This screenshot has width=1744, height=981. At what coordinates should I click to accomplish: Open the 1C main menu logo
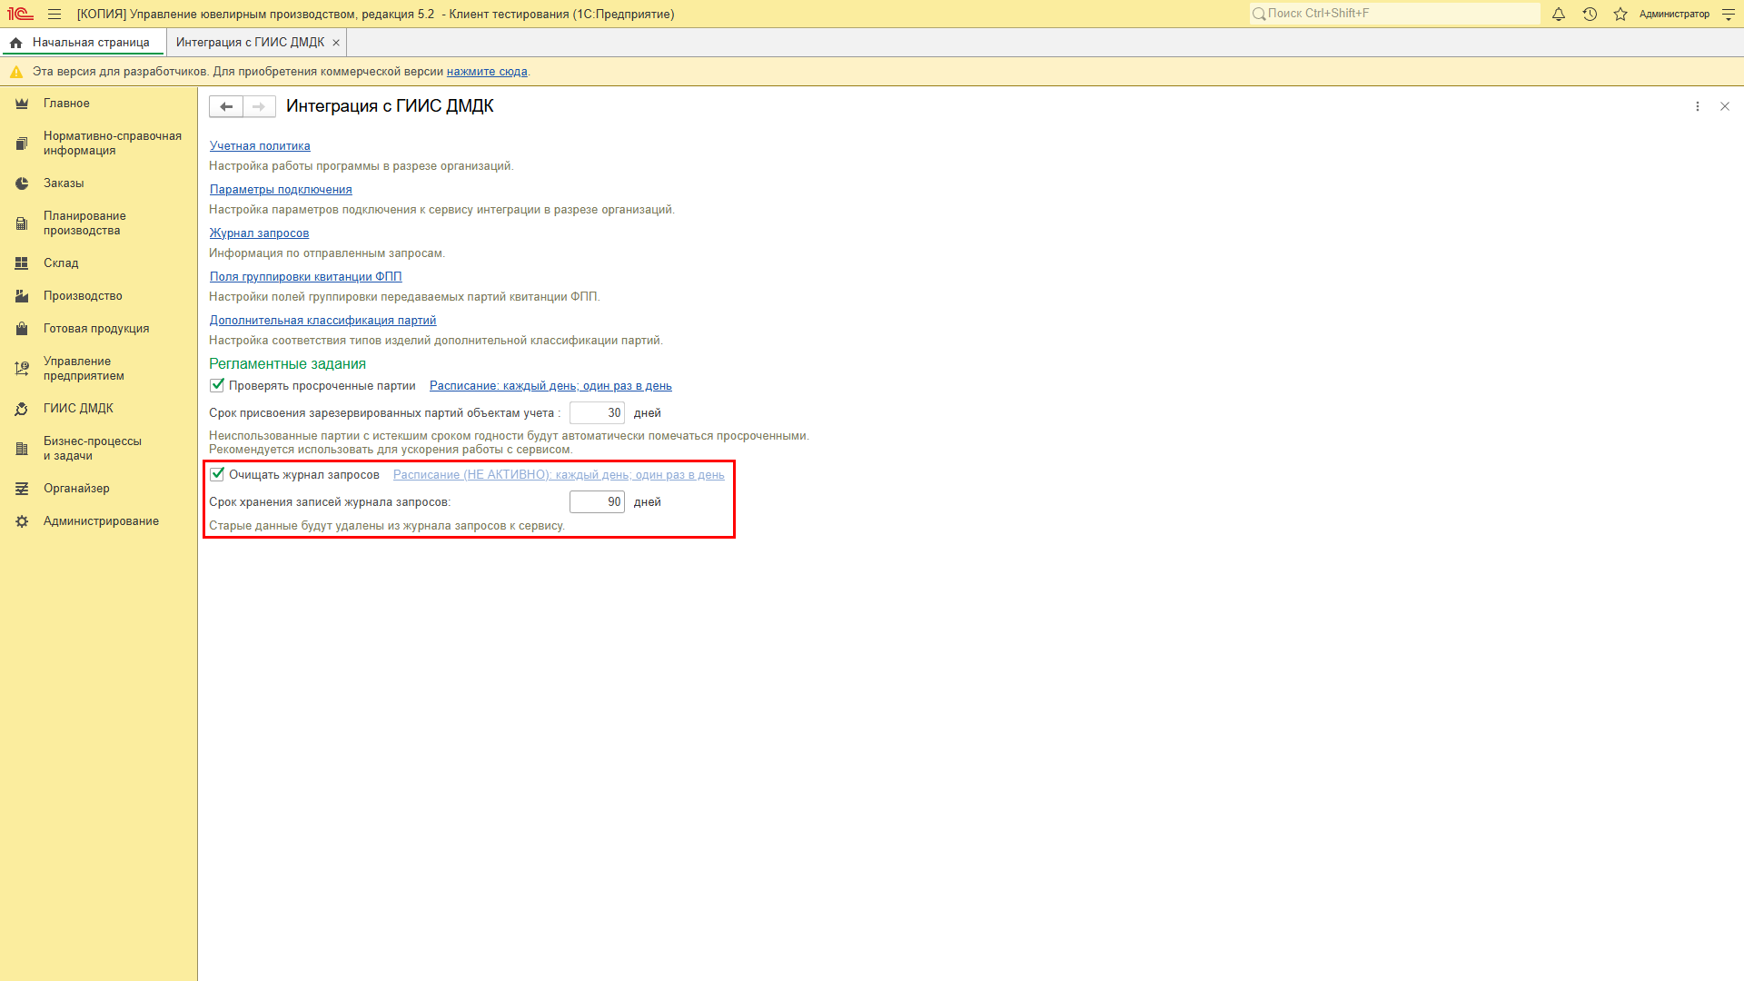click(x=20, y=14)
